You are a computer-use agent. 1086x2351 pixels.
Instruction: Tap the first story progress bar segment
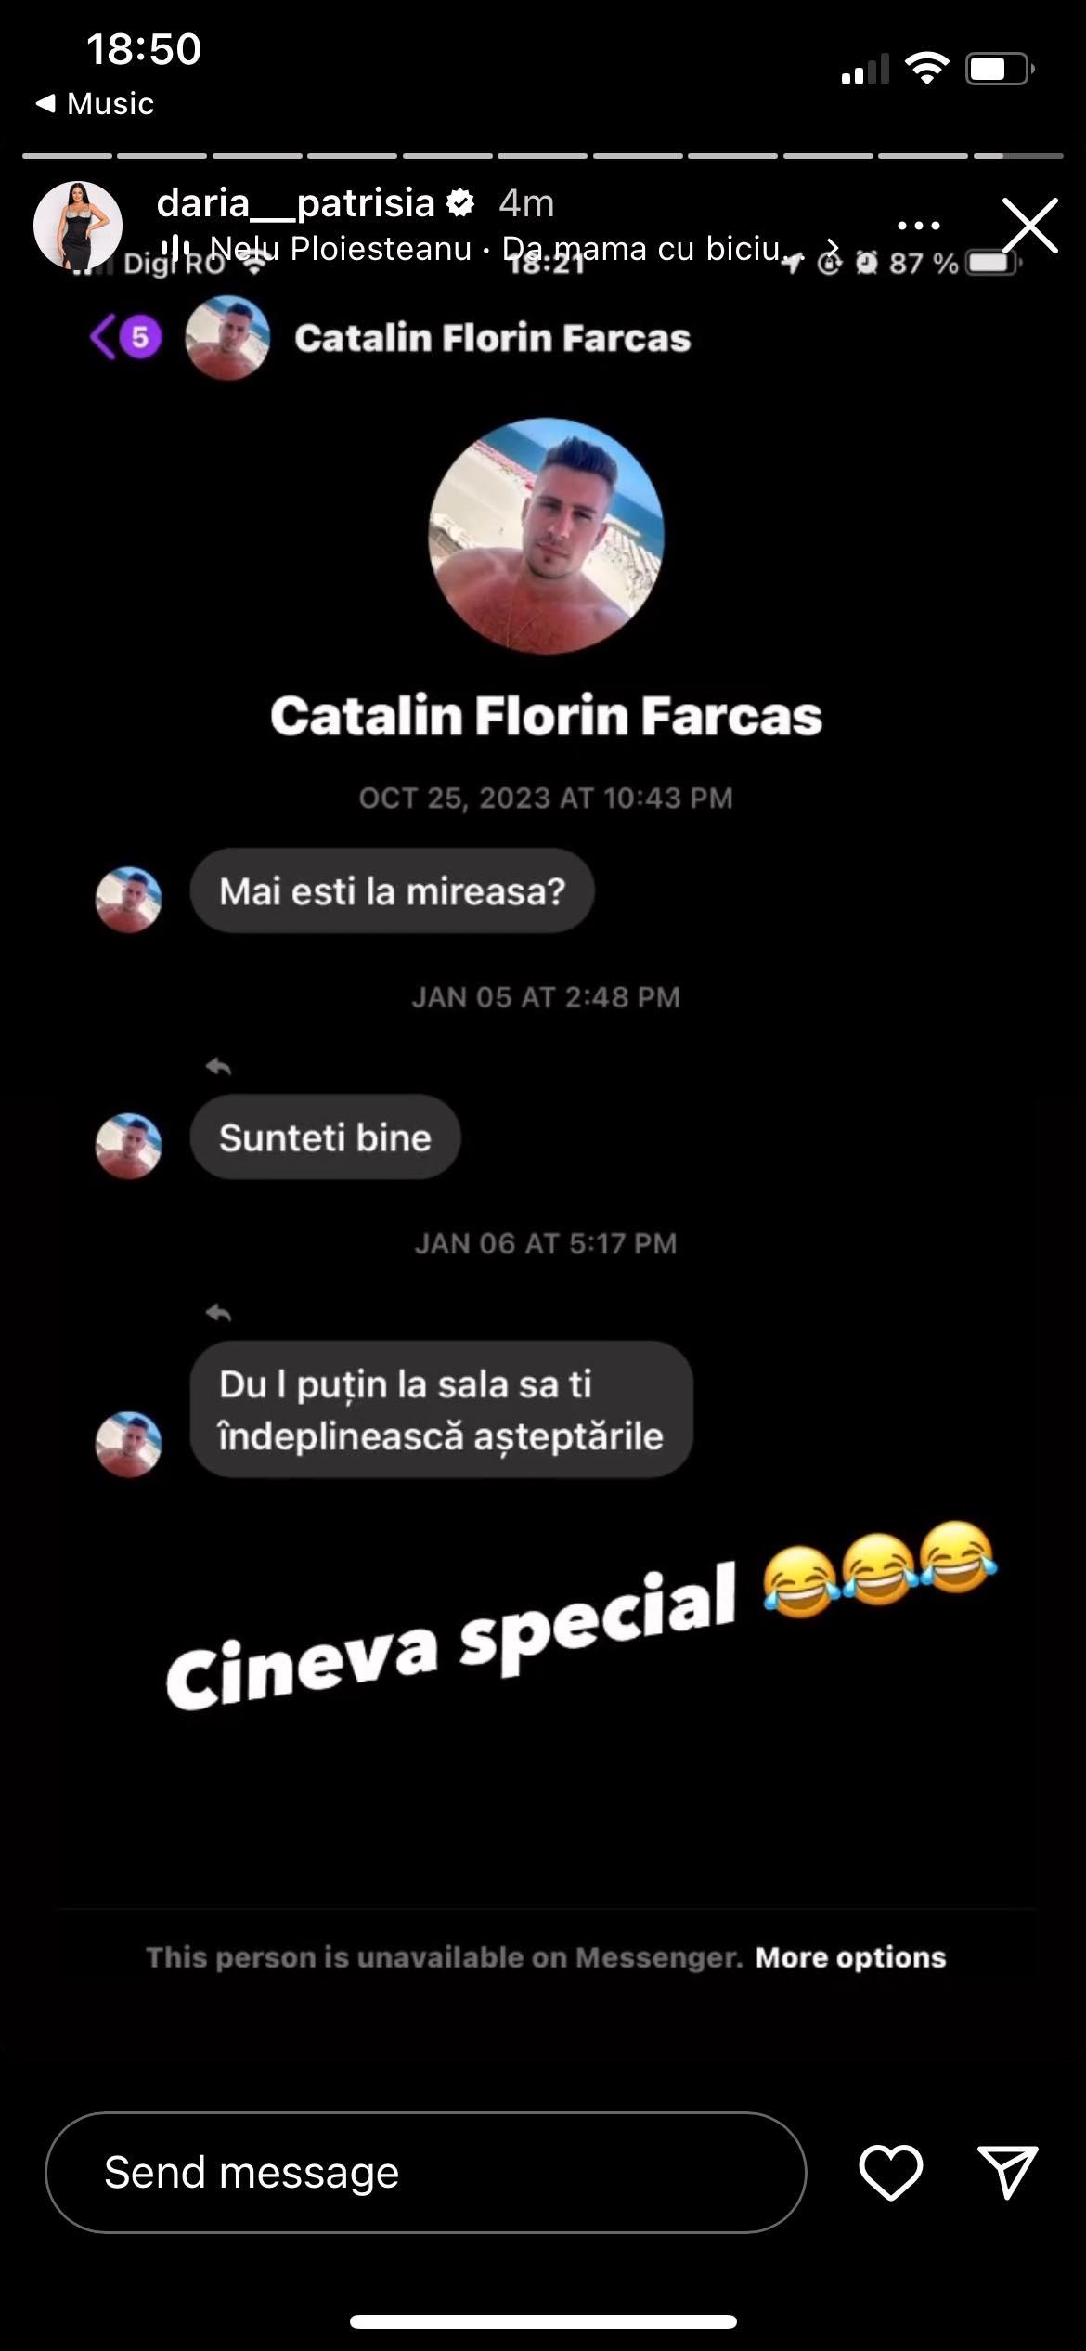[68, 155]
